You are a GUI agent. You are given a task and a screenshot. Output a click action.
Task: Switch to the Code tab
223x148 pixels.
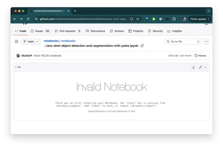[x=21, y=31]
